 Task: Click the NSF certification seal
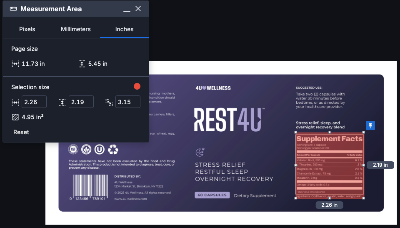pyautogui.click(x=73, y=149)
